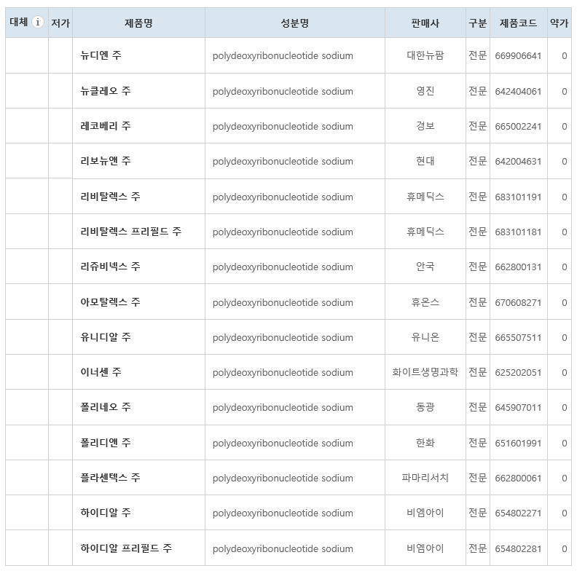Open product 유니디알 주
Viewport: 577px width, 571px height.
pos(106,337)
